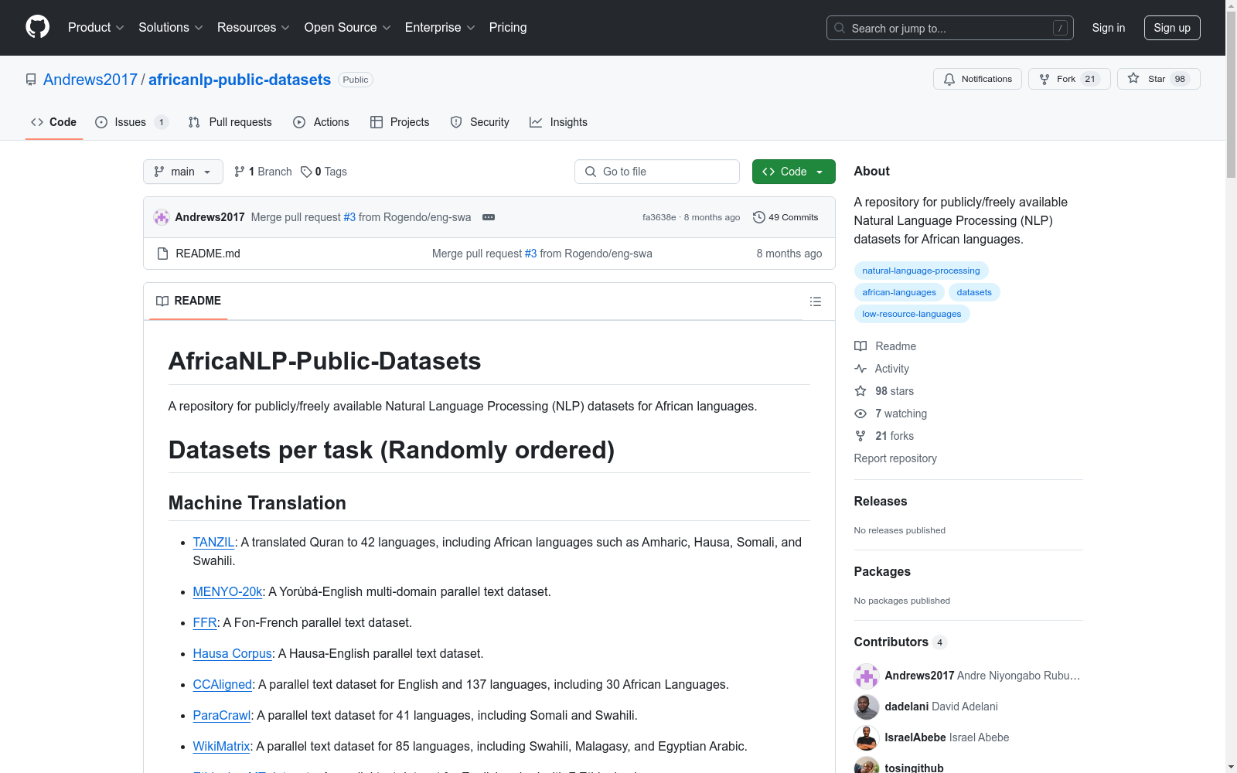Click the README outline list icon
The height and width of the screenshot is (773, 1237).
pos(816,301)
